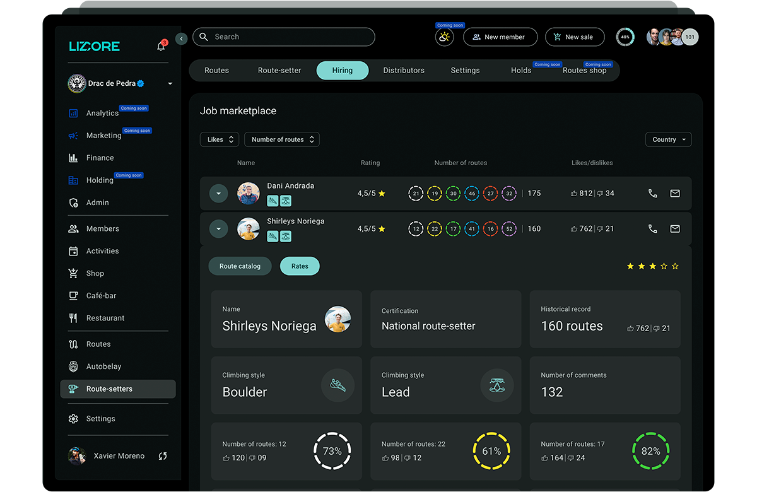Open the Country dropdown filter
Image resolution: width=757 pixels, height=492 pixels.
point(668,139)
